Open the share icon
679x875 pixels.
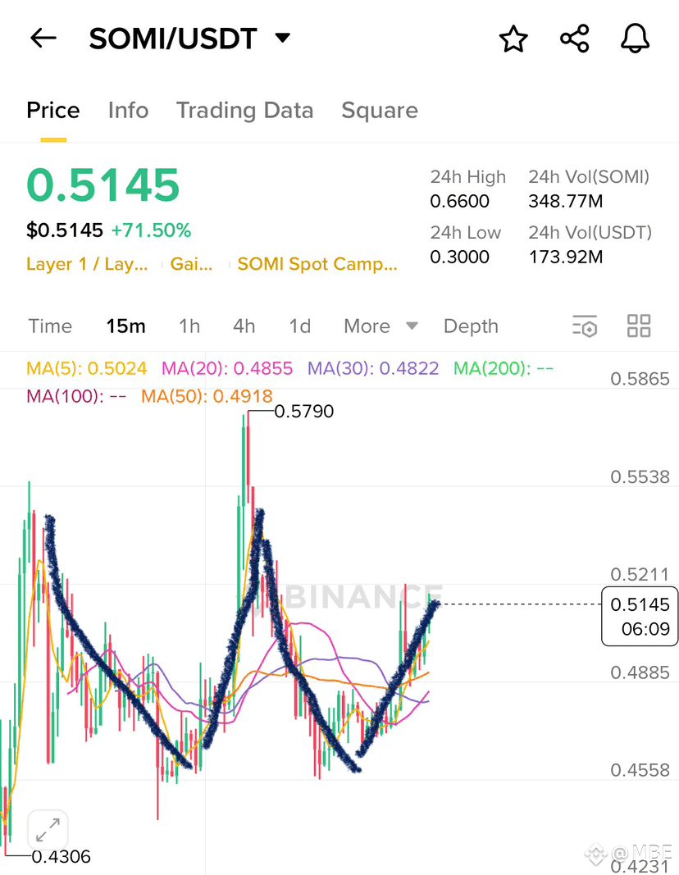574,39
